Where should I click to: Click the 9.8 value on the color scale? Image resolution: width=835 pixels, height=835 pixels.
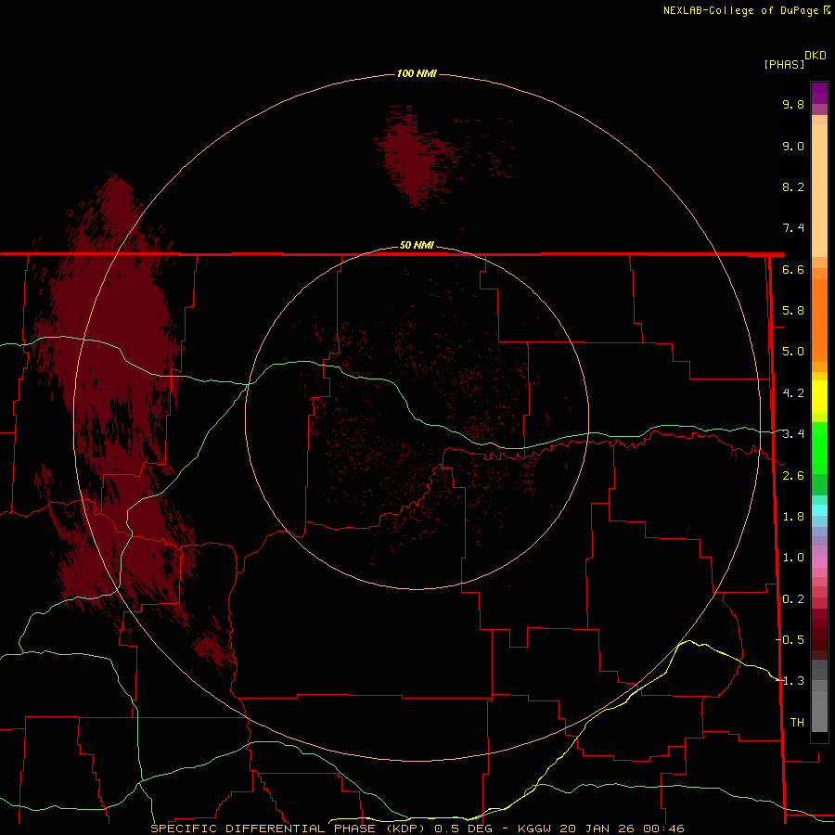(x=793, y=104)
